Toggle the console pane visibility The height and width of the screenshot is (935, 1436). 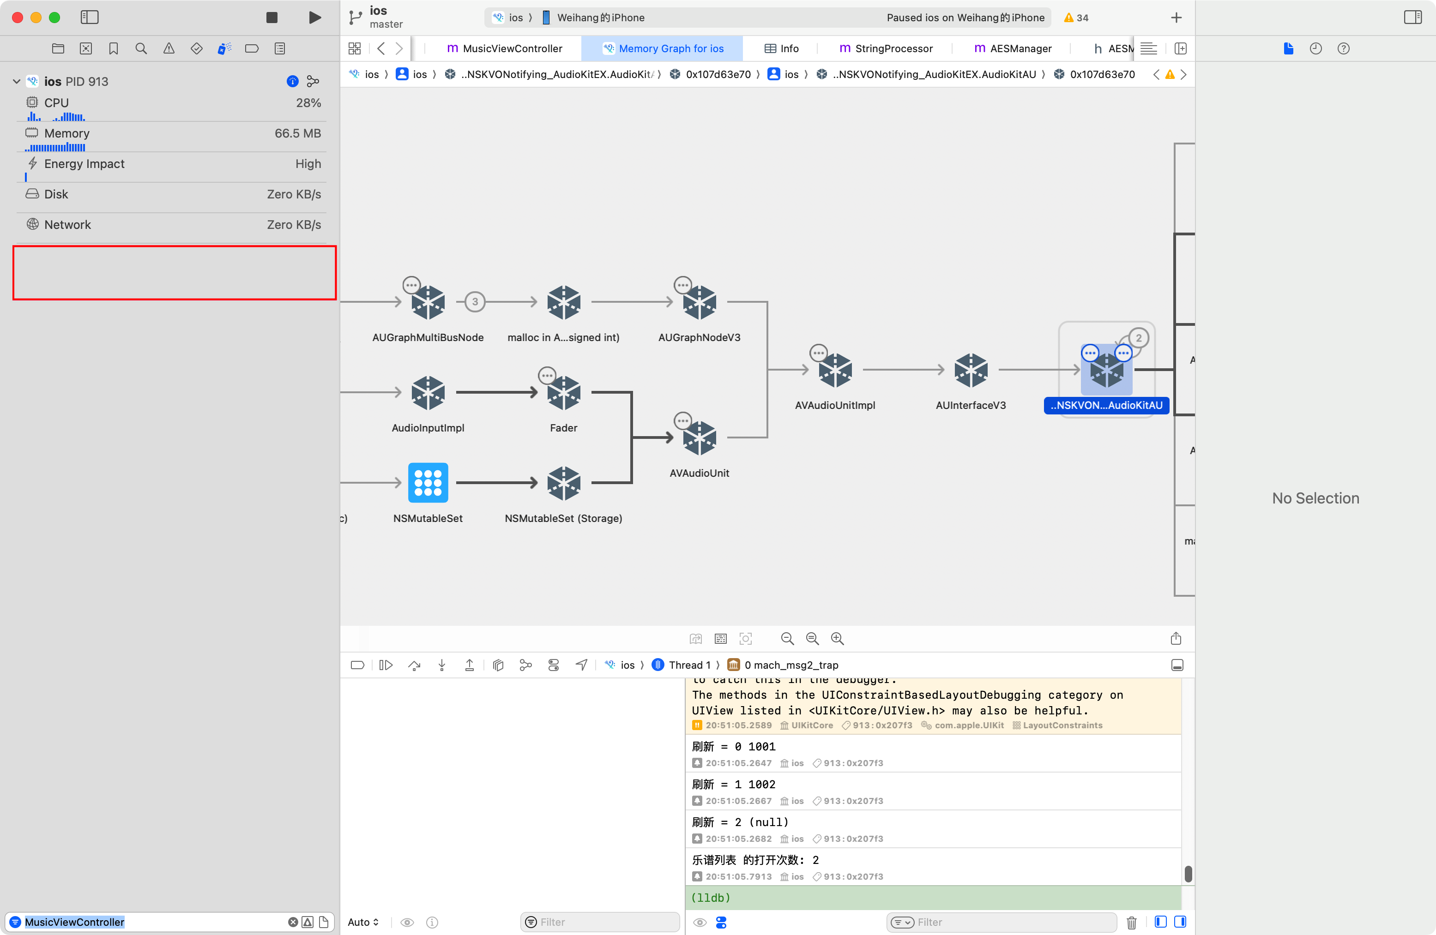(x=1180, y=921)
